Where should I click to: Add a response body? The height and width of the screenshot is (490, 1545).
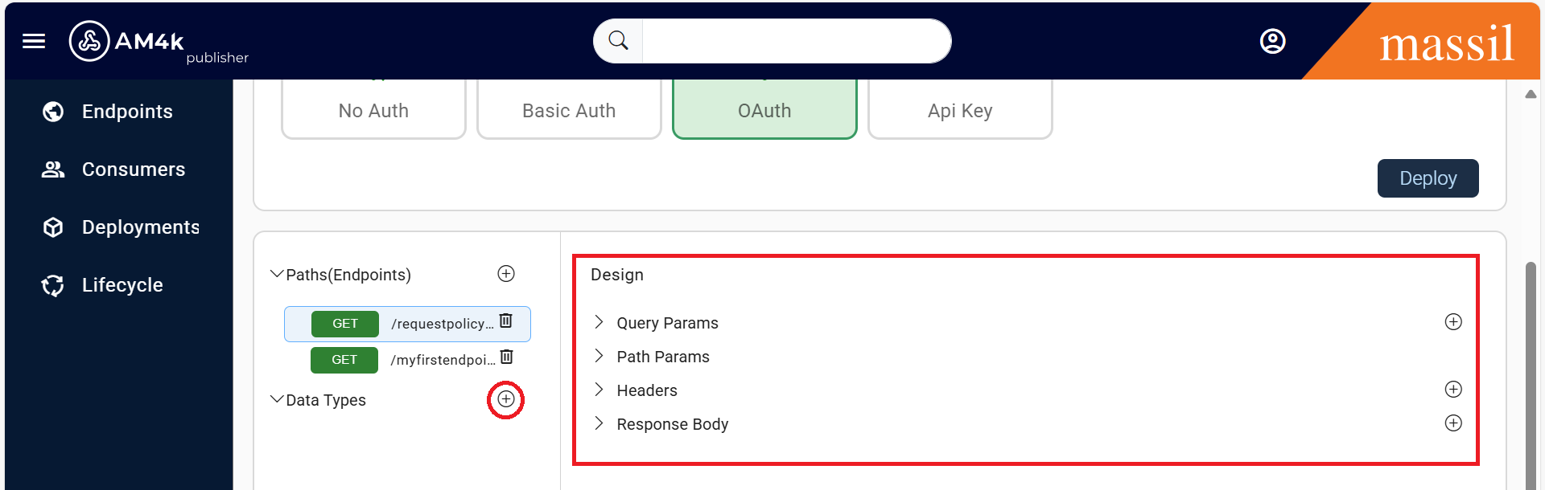(x=1452, y=423)
